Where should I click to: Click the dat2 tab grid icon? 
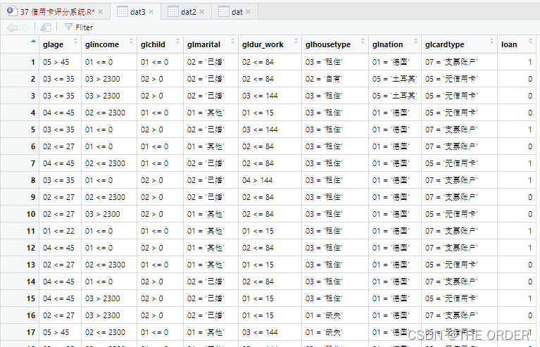click(173, 12)
